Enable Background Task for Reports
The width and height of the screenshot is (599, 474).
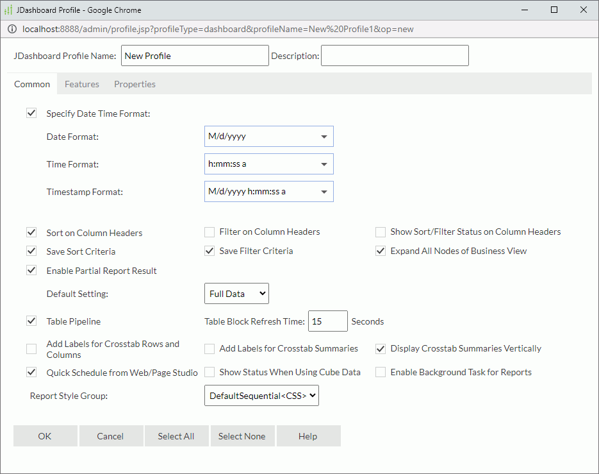pos(380,371)
